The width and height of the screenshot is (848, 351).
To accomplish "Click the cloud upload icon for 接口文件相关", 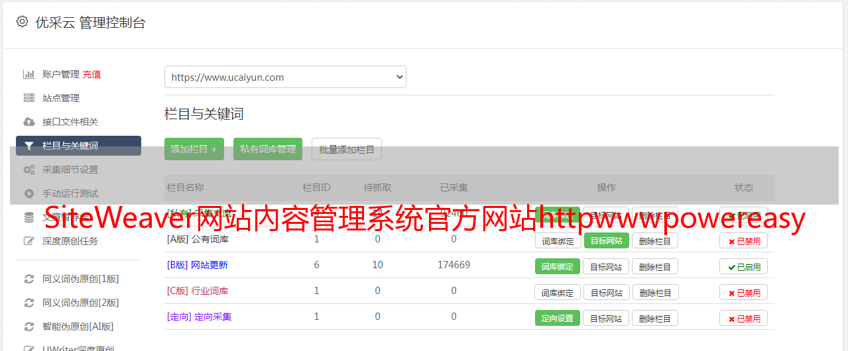I will (29, 122).
